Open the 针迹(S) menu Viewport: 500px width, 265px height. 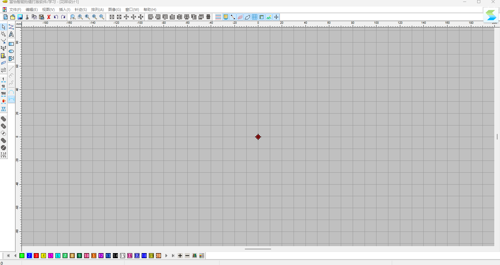tap(81, 10)
